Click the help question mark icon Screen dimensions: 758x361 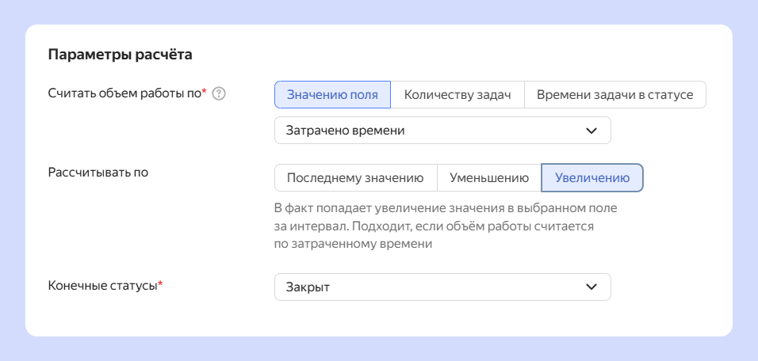pyautogui.click(x=220, y=93)
